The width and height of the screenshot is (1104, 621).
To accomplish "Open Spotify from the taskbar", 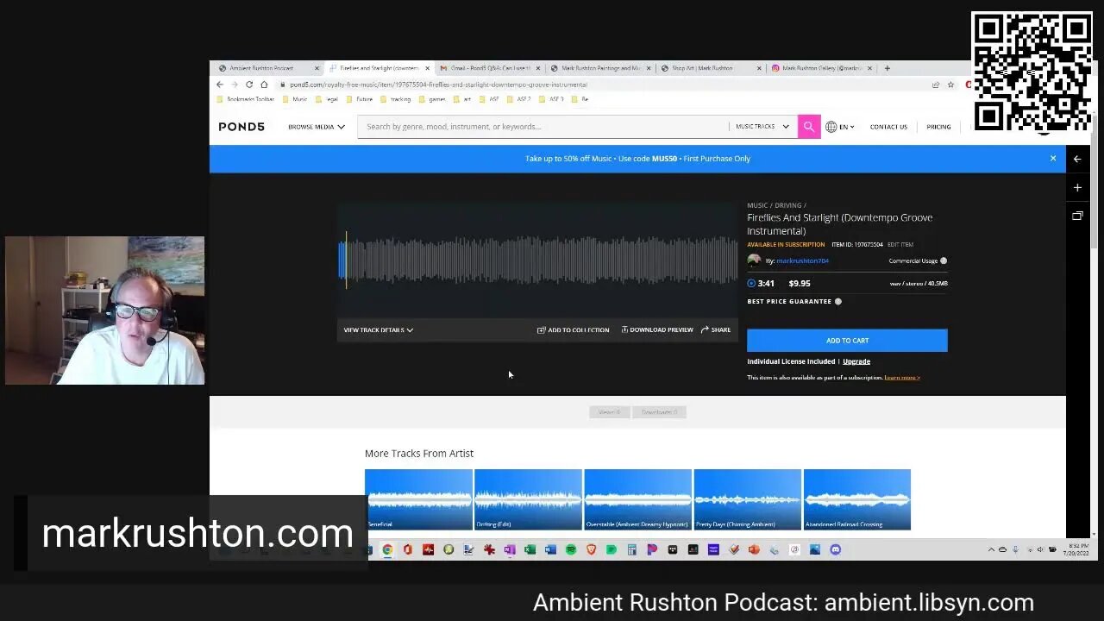I will coord(570,549).
